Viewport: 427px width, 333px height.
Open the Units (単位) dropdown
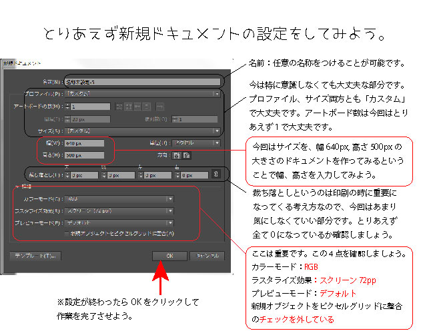[x=196, y=143]
